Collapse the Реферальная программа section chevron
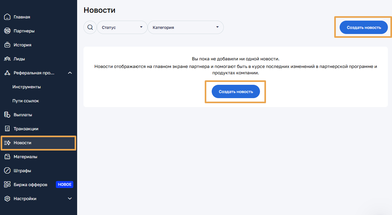Viewport: 392px width, 215px height. pyautogui.click(x=70, y=73)
